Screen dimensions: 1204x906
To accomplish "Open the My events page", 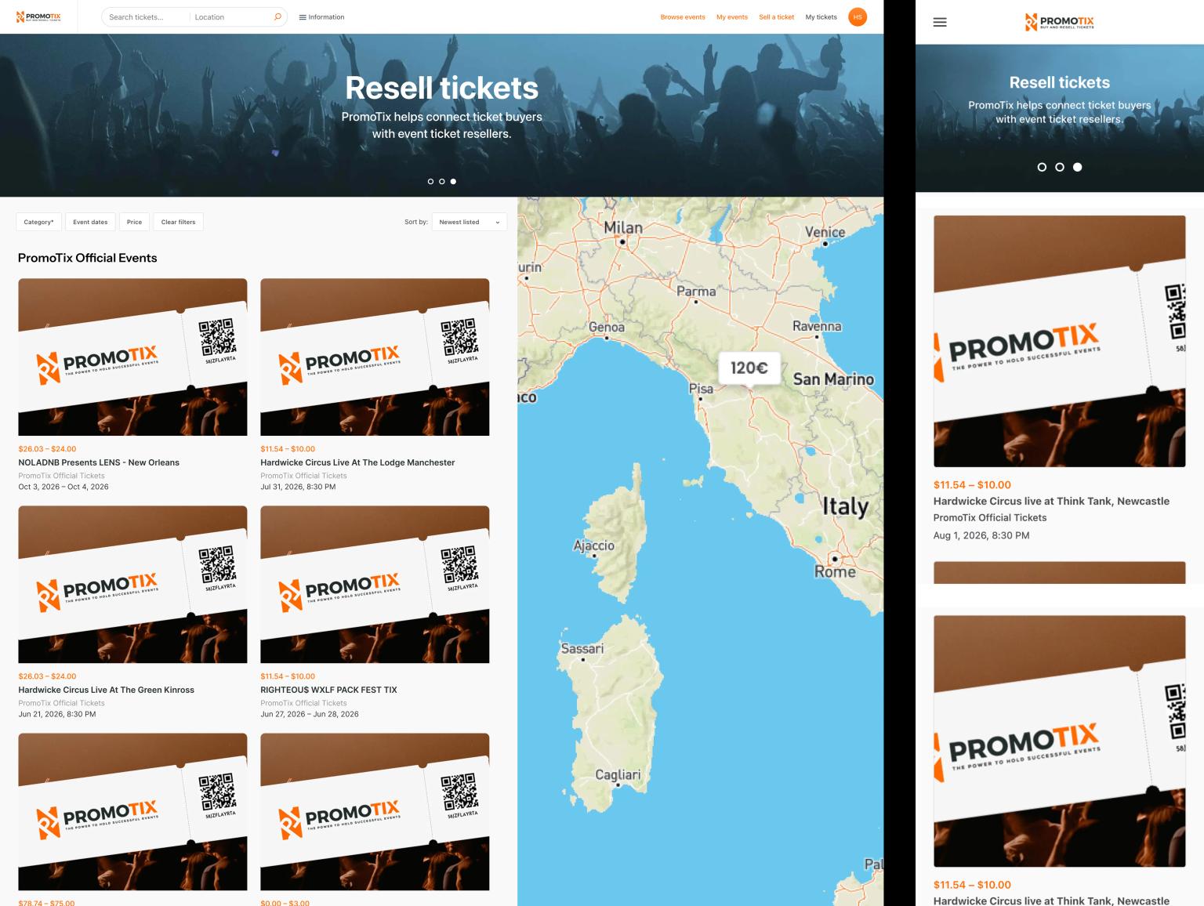I will click(732, 16).
